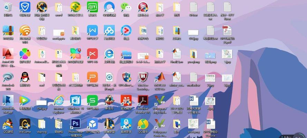Viewport: 307px width, 138px height.
Task: Launch the orange free WiFi app
Action: pos(25,30)
